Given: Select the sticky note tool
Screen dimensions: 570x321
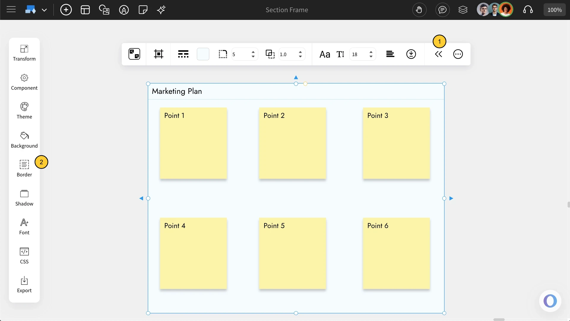Looking at the screenshot, I should [x=143, y=10].
